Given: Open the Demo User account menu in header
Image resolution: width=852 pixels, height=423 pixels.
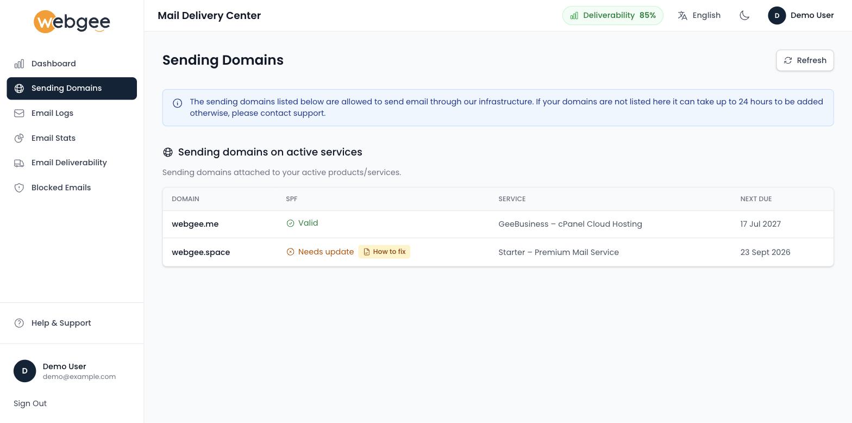Looking at the screenshot, I should (x=801, y=15).
